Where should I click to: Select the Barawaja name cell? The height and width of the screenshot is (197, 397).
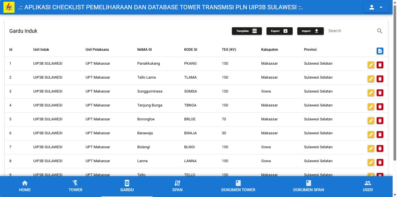tap(145, 133)
